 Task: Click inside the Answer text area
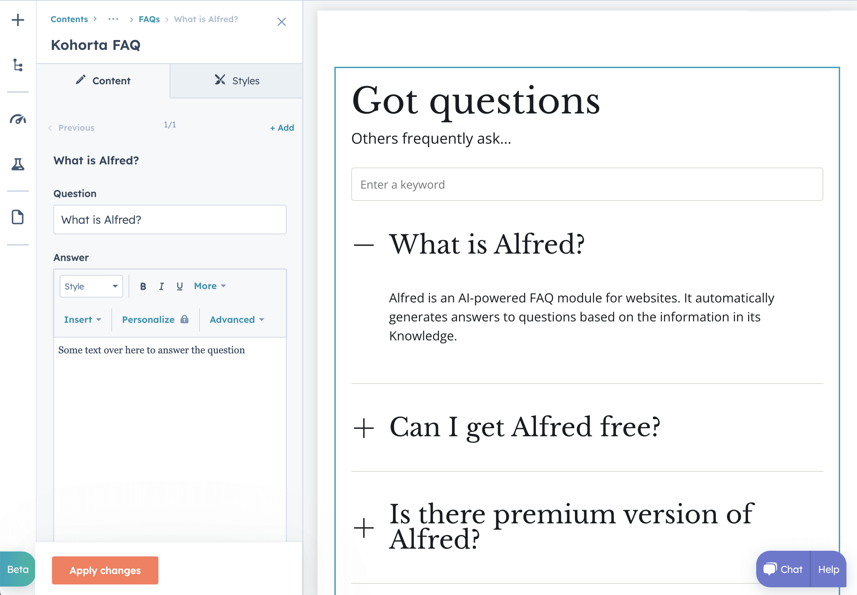pos(170,439)
